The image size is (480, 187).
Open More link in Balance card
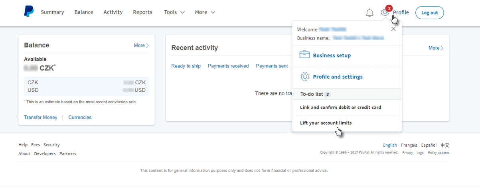tap(141, 45)
